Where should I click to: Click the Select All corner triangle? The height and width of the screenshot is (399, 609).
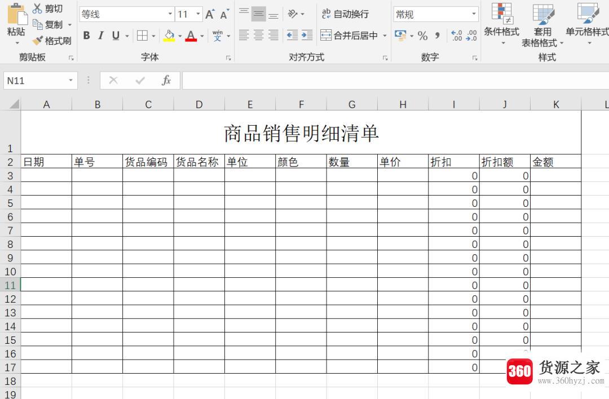(x=14, y=104)
